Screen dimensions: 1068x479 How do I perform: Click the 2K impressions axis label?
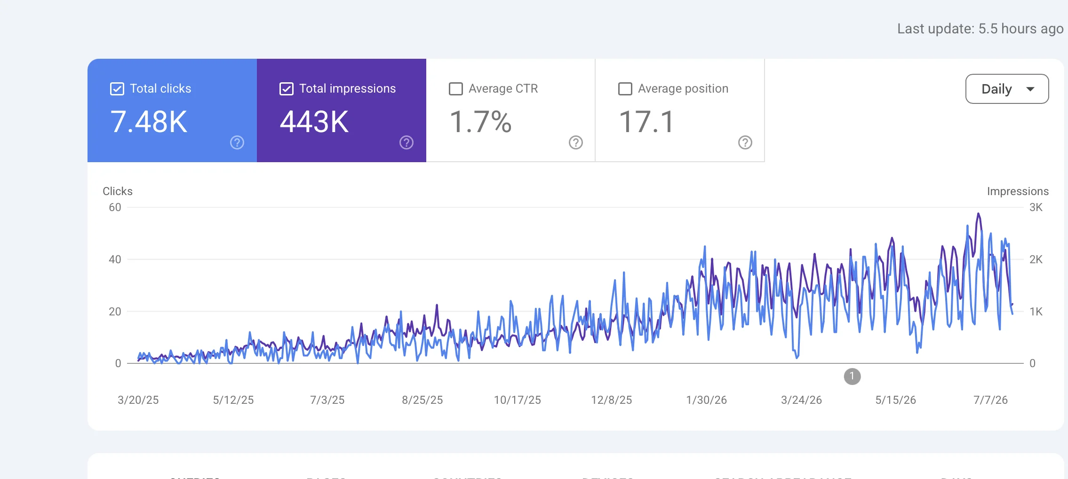[x=1036, y=259]
